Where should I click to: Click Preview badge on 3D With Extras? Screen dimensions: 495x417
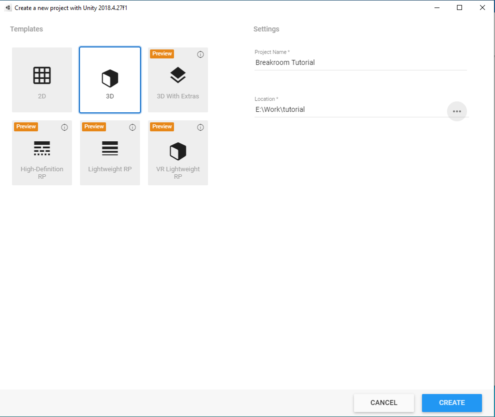(x=162, y=53)
